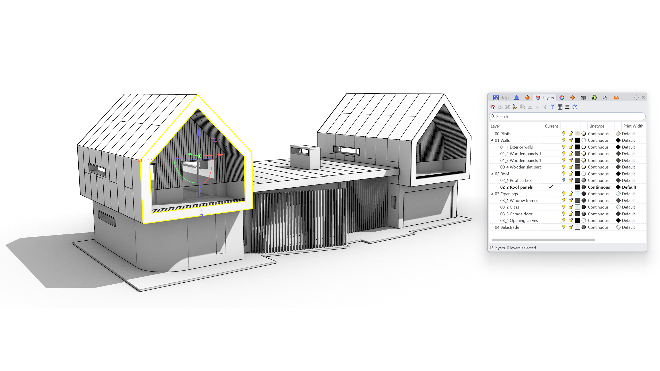The image size is (660, 371).
Task: Open the Notifications bell tab
Action: tap(517, 98)
